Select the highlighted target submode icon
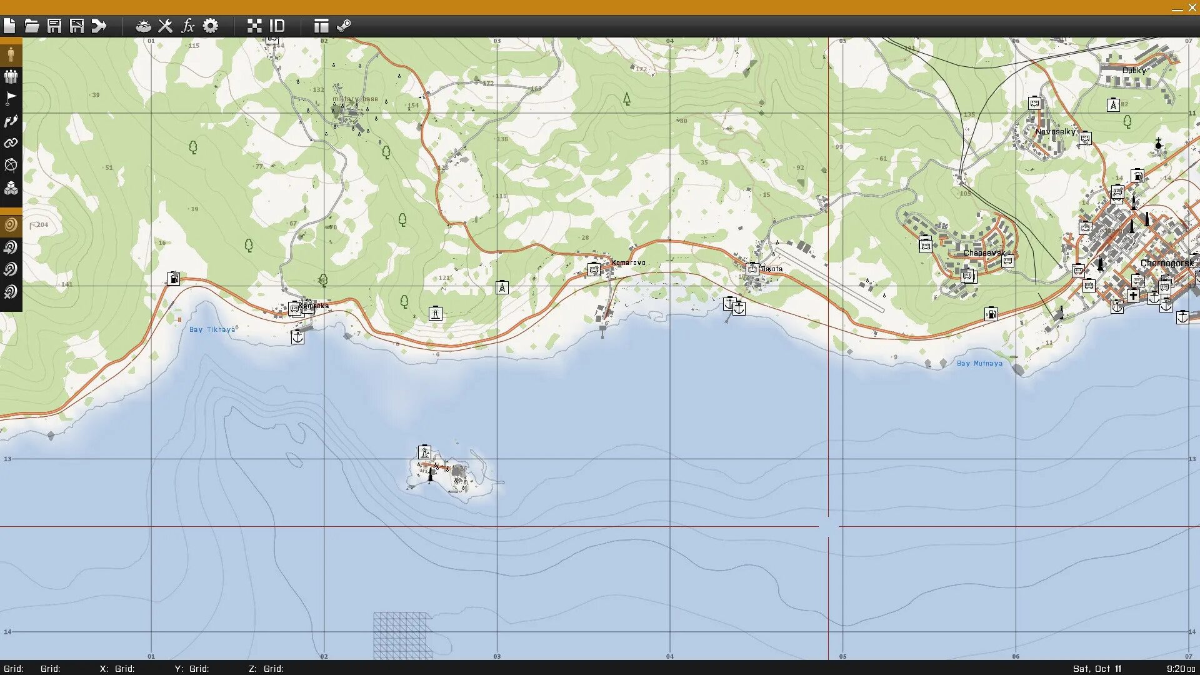 11,225
